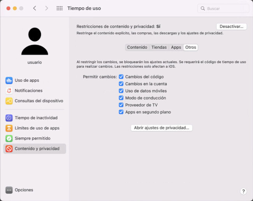Switch to the Contenido tab
Viewport: 253px width, 201px height.
pos(137,47)
